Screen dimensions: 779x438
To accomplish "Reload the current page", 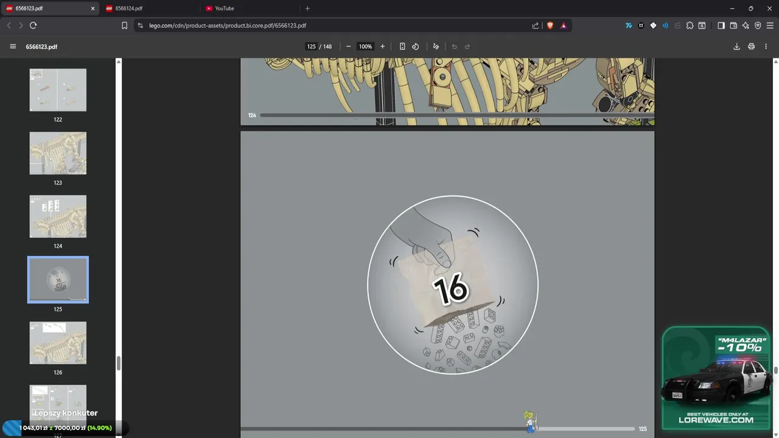I will pyautogui.click(x=33, y=26).
